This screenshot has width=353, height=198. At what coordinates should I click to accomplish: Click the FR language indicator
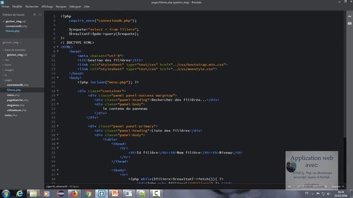pos(307,193)
